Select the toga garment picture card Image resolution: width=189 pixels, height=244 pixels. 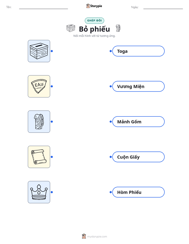click(x=39, y=121)
